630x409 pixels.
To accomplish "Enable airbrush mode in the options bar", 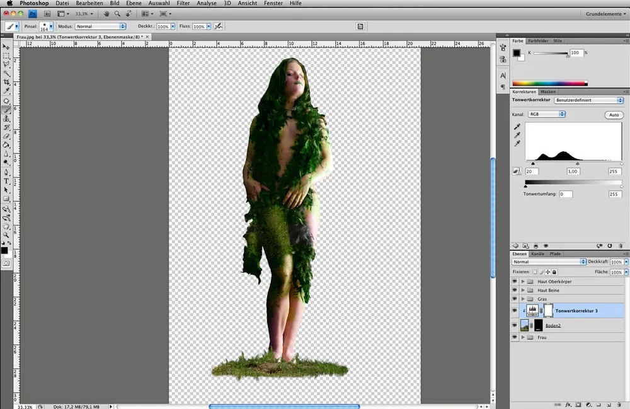I will click(x=218, y=26).
